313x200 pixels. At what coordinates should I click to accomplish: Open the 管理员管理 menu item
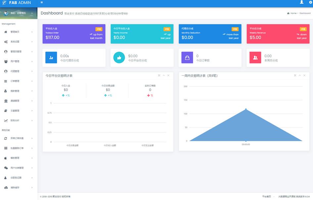[x=19, y=52]
